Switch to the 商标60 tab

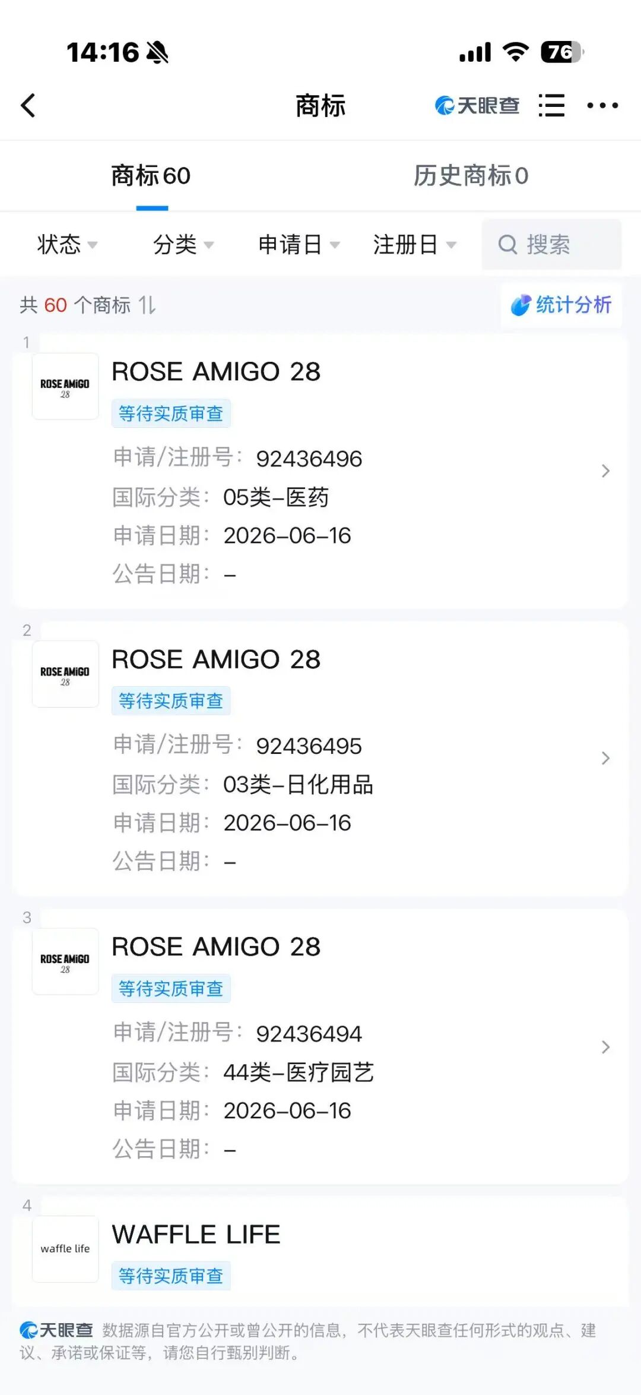point(151,176)
